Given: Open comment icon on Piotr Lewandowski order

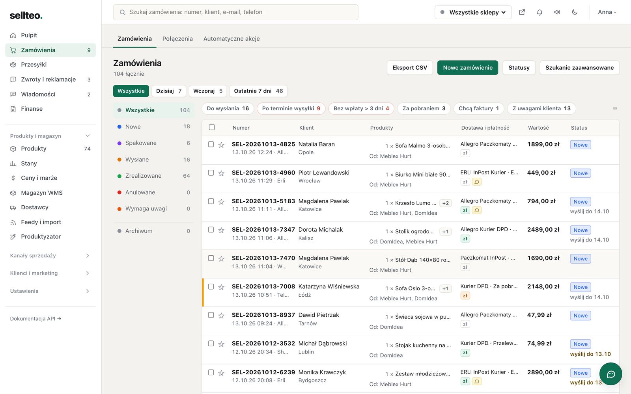Looking at the screenshot, I should (x=477, y=182).
